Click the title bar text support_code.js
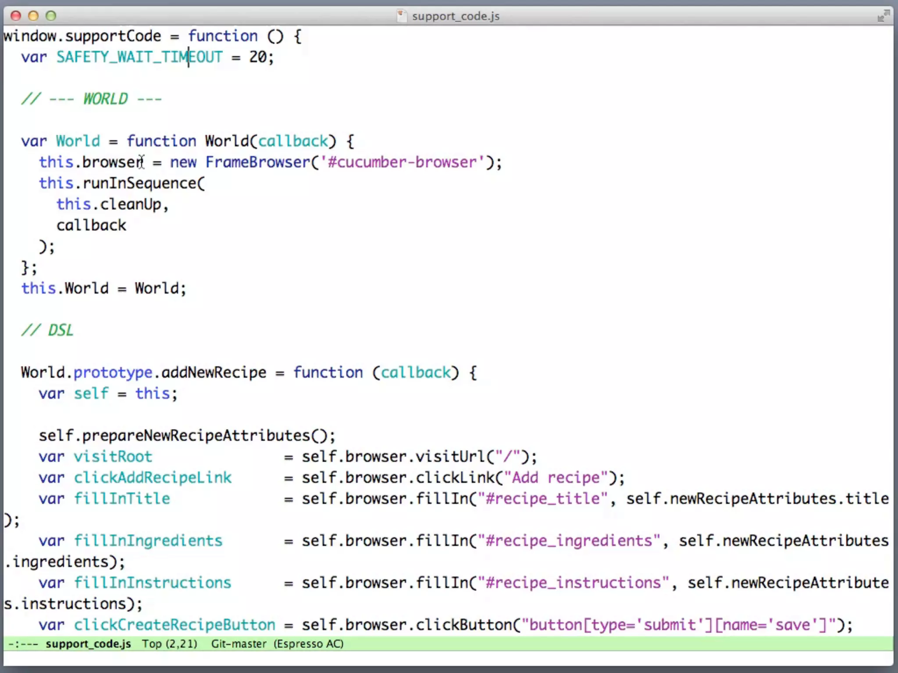Viewport: 898px width, 673px height. click(x=456, y=16)
